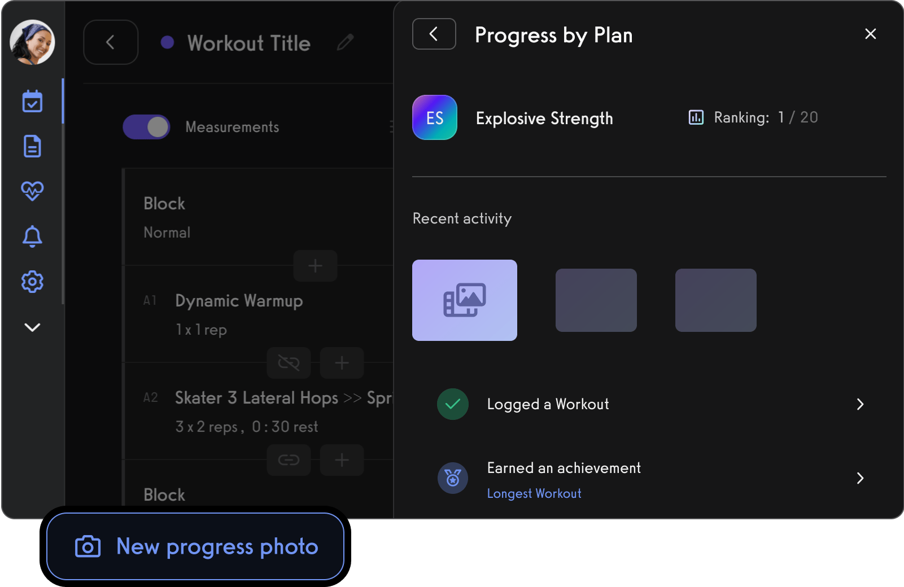Open the document icon in the sidebar

32,146
